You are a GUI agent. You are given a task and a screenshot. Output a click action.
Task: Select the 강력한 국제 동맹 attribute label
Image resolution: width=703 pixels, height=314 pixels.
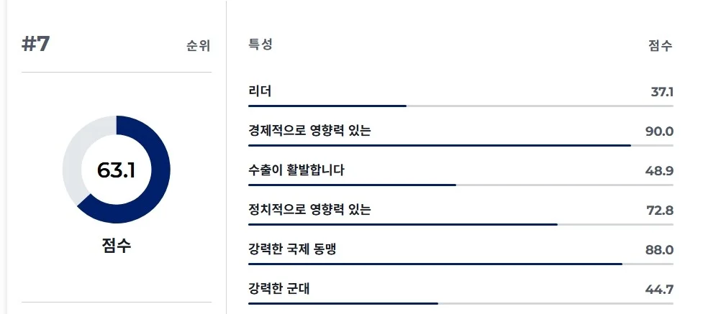pyautogui.click(x=292, y=249)
